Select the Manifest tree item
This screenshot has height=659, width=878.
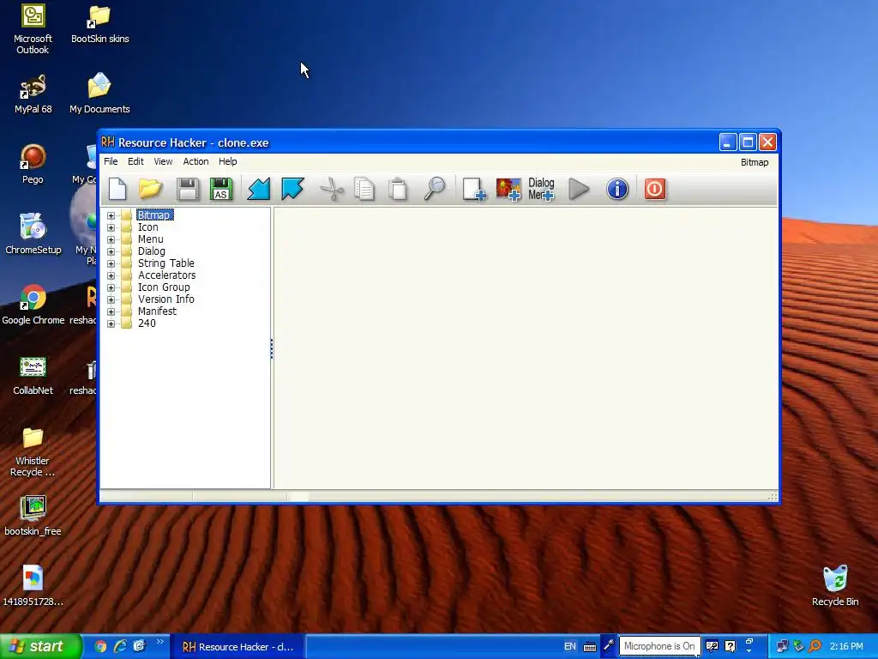(157, 311)
